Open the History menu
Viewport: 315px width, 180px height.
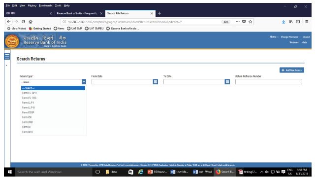point(32,5)
